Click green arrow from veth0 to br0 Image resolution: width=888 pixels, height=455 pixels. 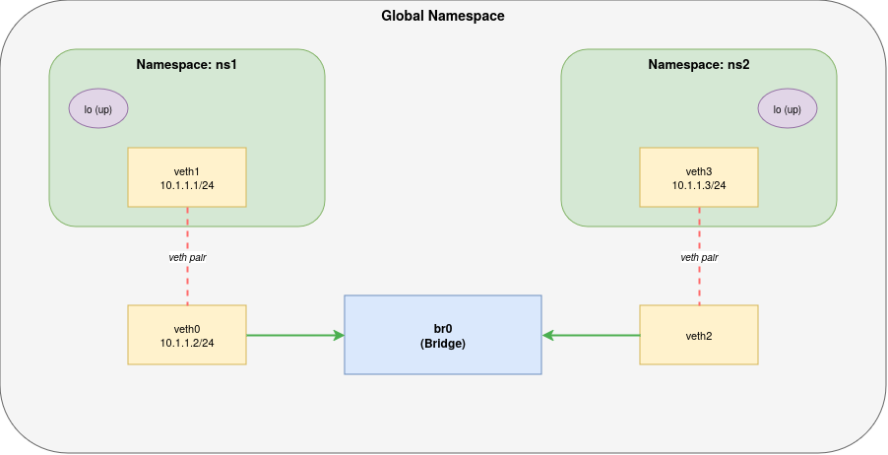click(x=293, y=335)
